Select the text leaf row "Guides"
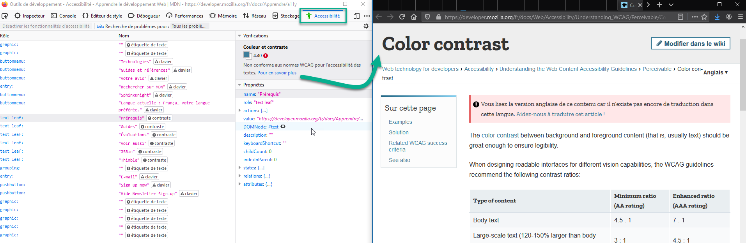The width and height of the screenshot is (746, 243). 117,126
